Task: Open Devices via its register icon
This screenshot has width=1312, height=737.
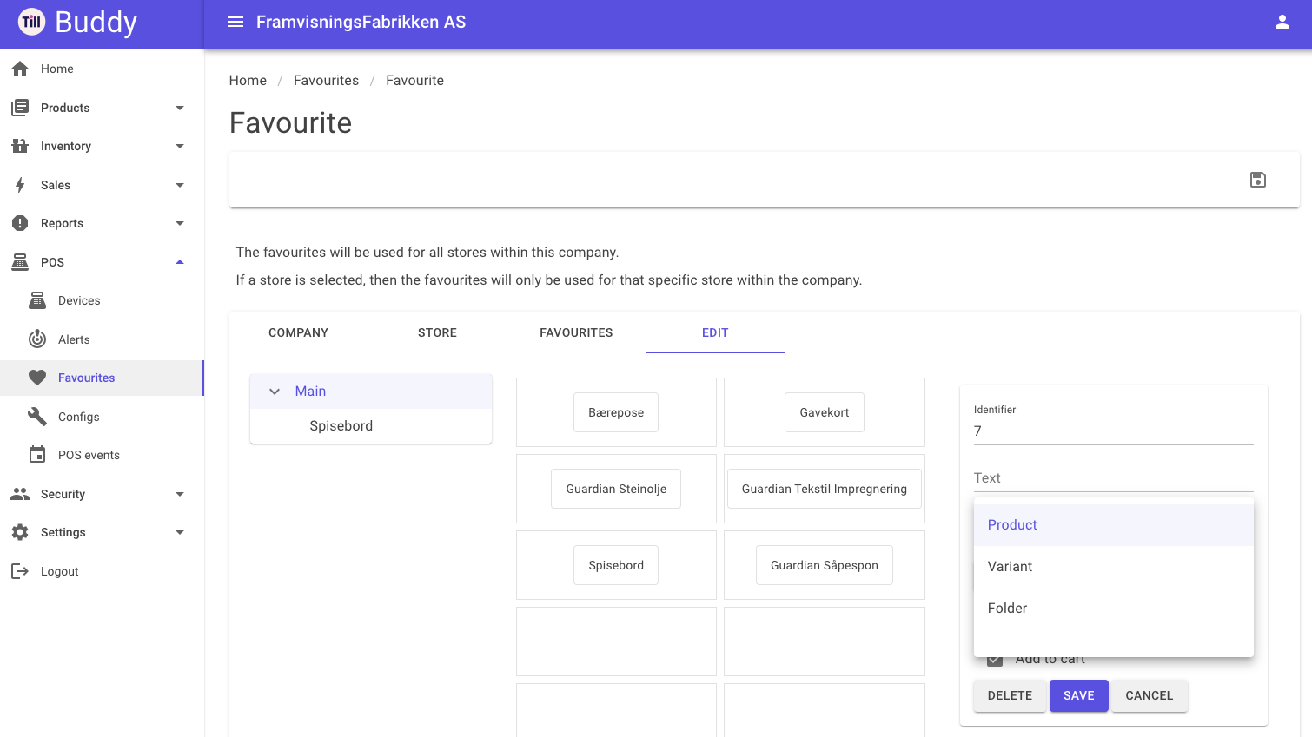Action: pyautogui.click(x=37, y=300)
